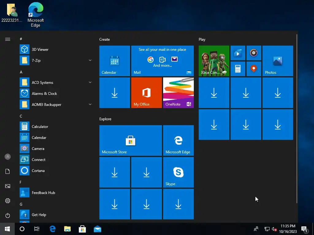Image resolution: width=314 pixels, height=235 pixels.
Task: Launch Edge from the taskbar
Action: point(52,229)
